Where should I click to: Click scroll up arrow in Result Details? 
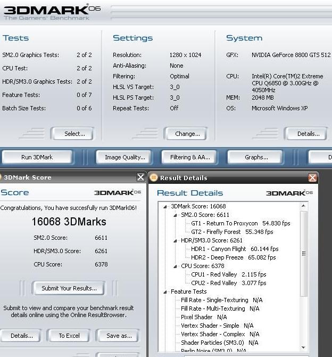[303, 206]
